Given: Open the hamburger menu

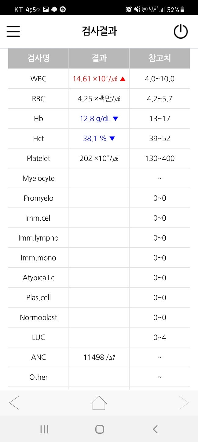Looking at the screenshot, I should (x=13, y=31).
